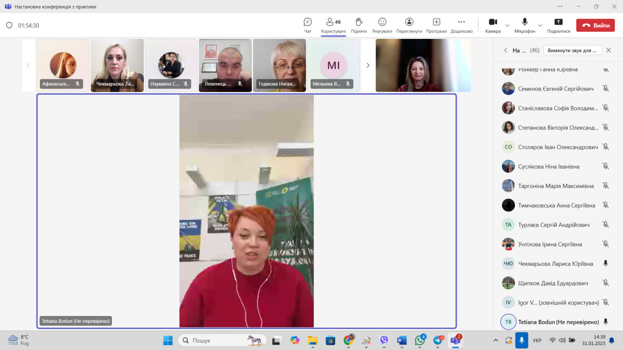Open the notifications bell in system tray
Screen dimensions: 623x350
(611, 340)
